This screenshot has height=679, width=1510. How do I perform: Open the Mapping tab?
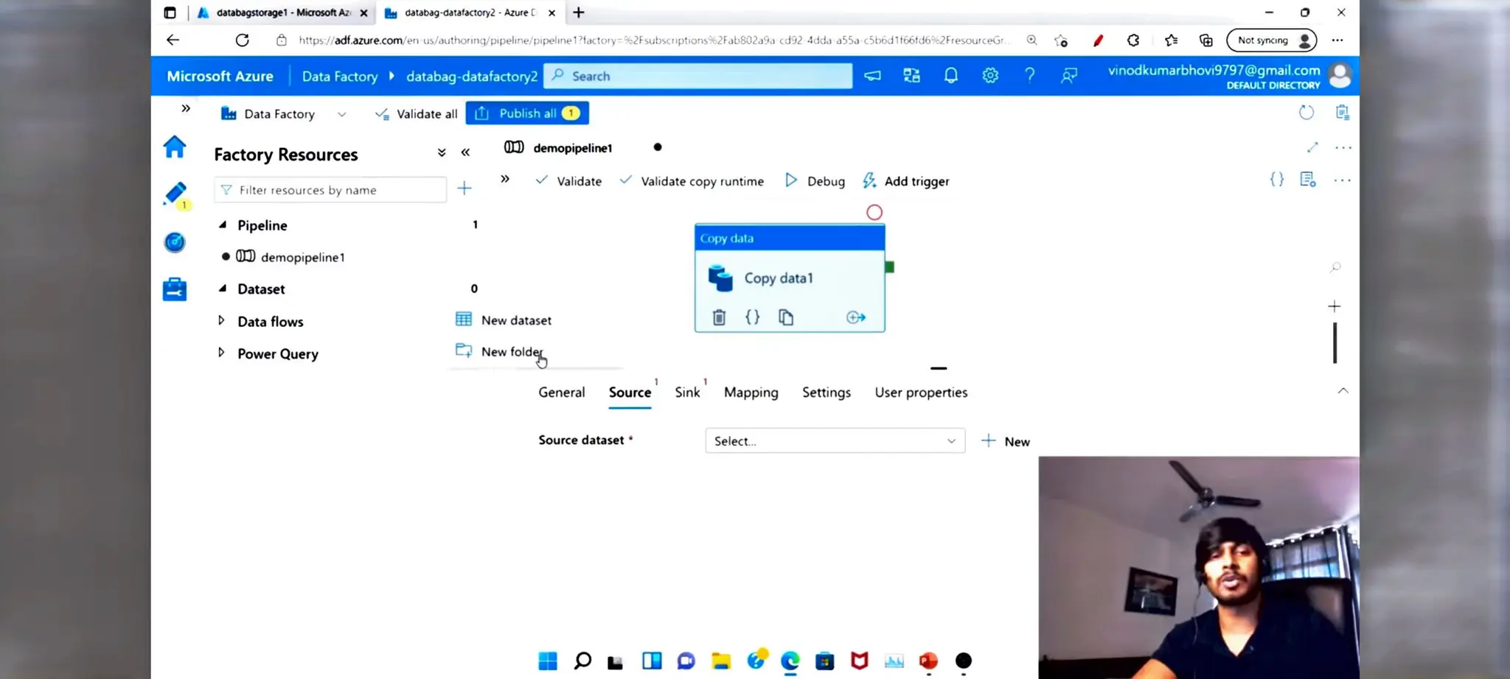pos(751,393)
